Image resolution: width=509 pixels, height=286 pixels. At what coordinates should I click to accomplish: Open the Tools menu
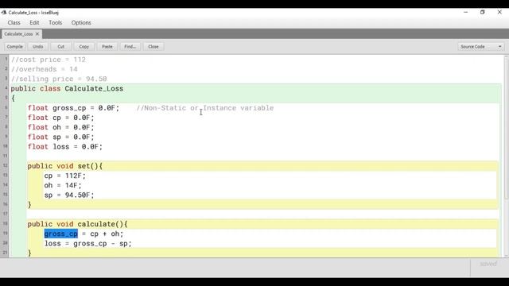tap(55, 23)
